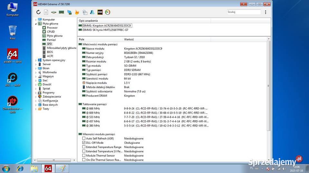Click the monitor diagnostics toolbar icon
This screenshot has height=173, width=309.
click(70, 12)
